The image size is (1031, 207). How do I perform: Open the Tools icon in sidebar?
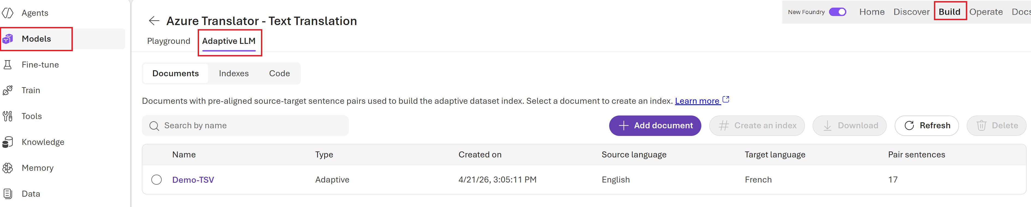coord(8,116)
